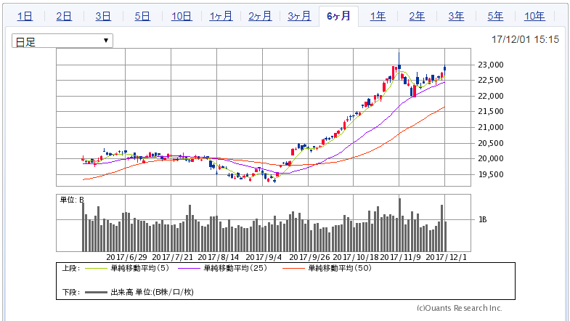Open the 3年 chart tab
The width and height of the screenshot is (570, 321).
[x=456, y=16]
